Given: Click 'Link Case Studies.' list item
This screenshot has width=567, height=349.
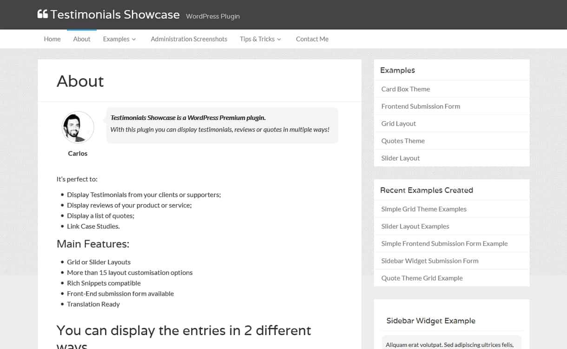Looking at the screenshot, I should [x=93, y=226].
